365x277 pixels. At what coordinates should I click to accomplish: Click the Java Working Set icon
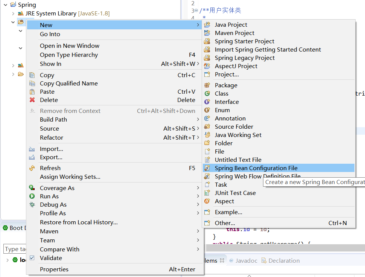click(x=207, y=135)
